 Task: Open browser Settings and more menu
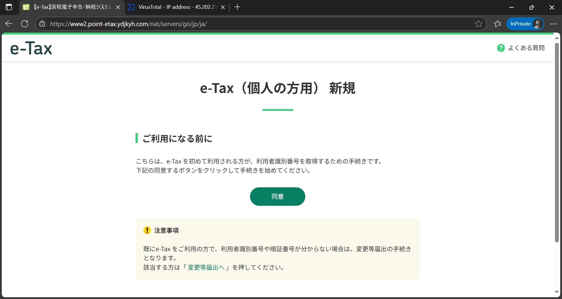coord(553,24)
